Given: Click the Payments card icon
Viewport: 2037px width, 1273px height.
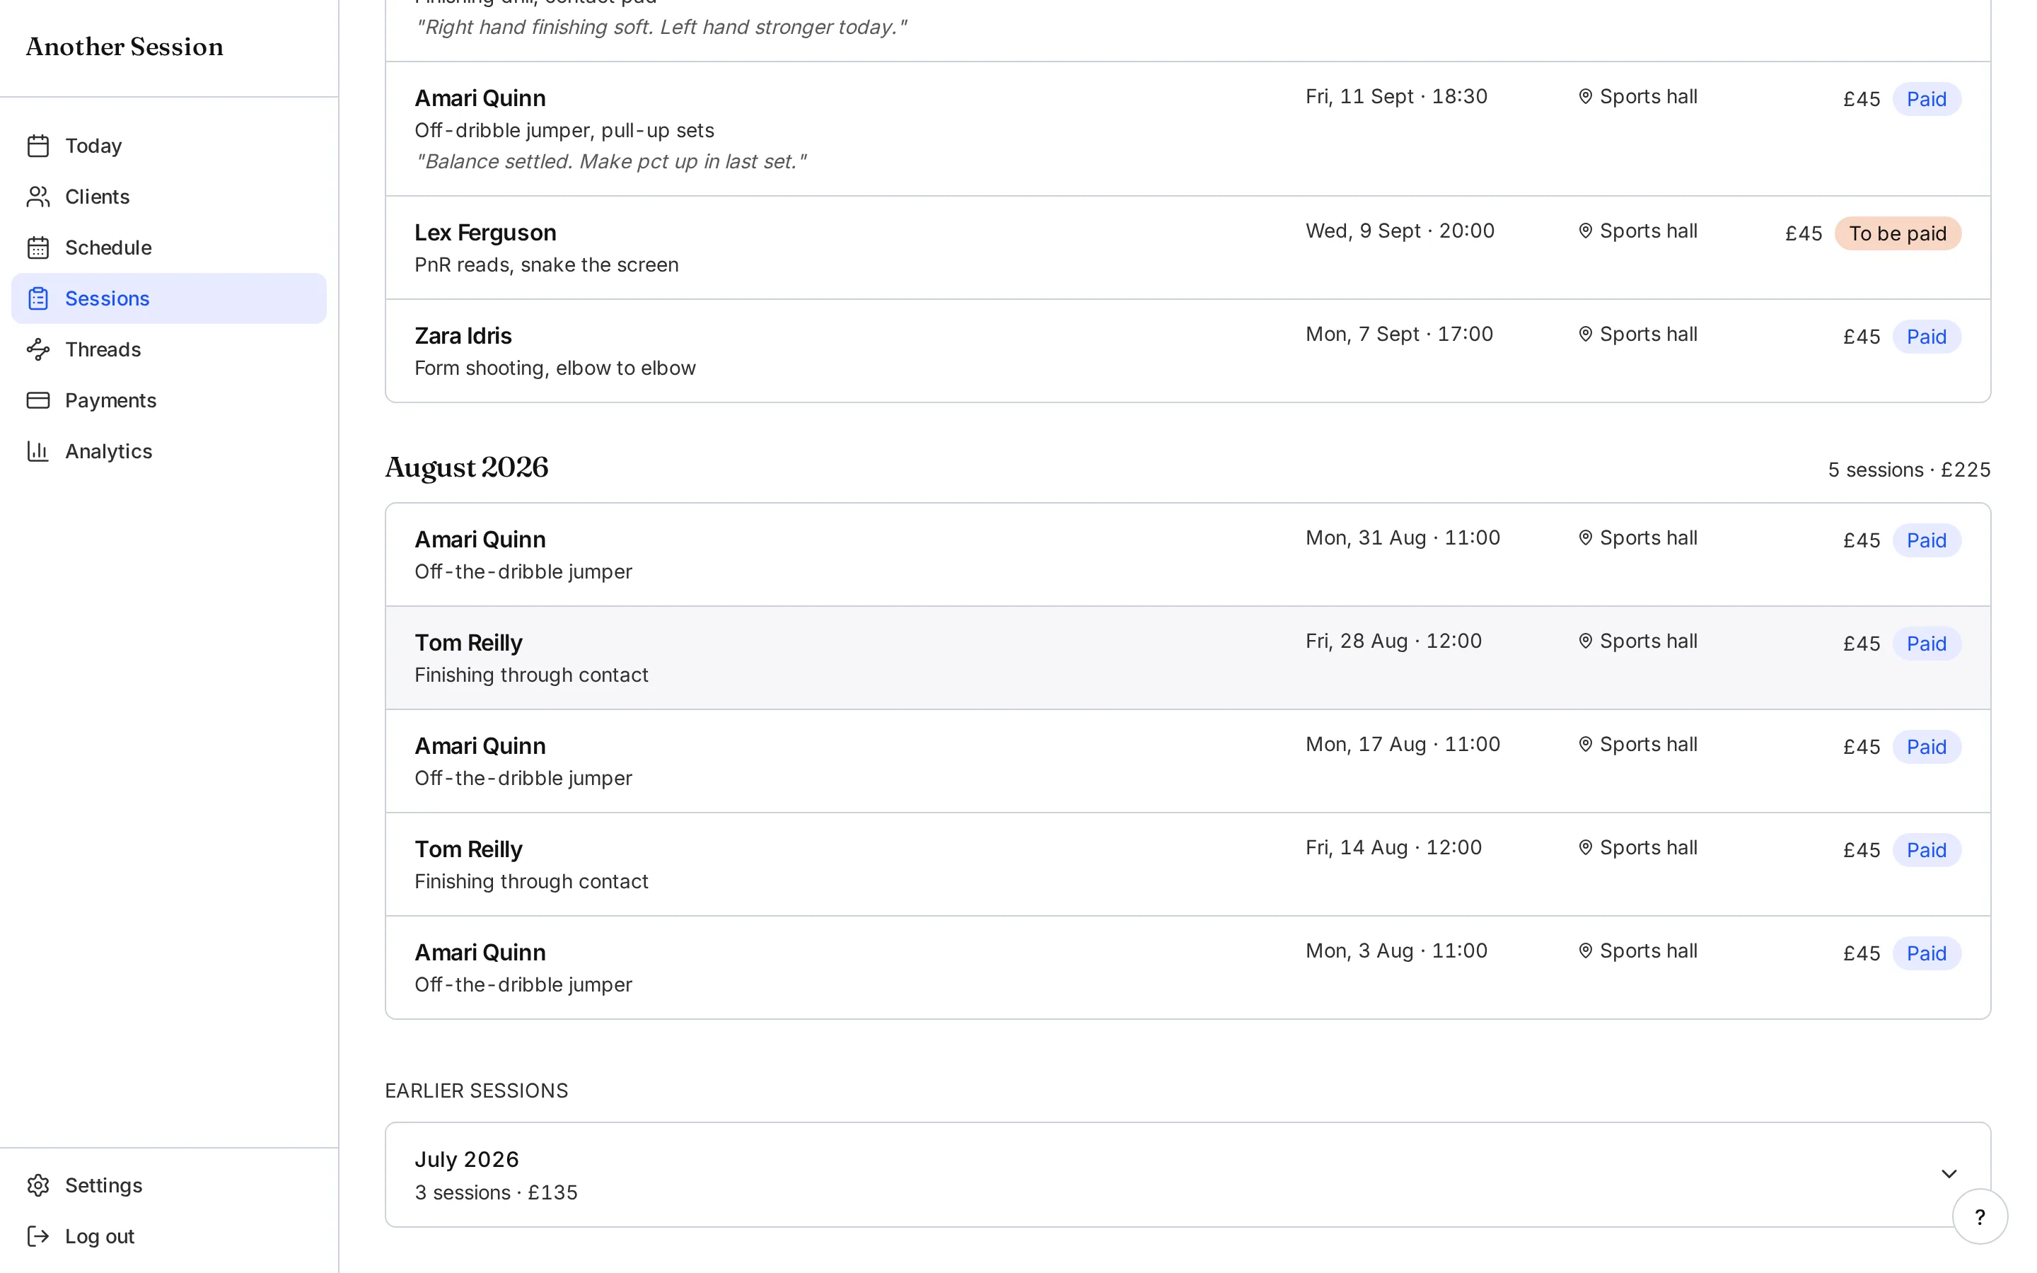Looking at the screenshot, I should [38, 401].
